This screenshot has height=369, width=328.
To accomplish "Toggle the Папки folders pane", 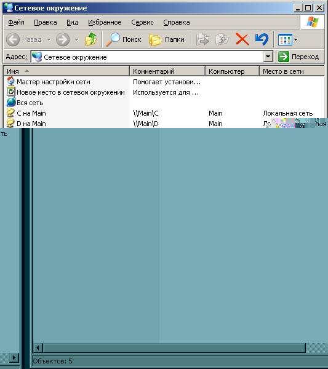I will [x=167, y=39].
